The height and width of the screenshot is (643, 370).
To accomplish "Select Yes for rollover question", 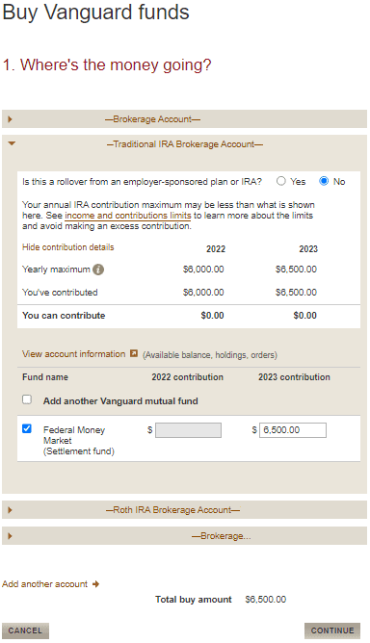I will (281, 181).
